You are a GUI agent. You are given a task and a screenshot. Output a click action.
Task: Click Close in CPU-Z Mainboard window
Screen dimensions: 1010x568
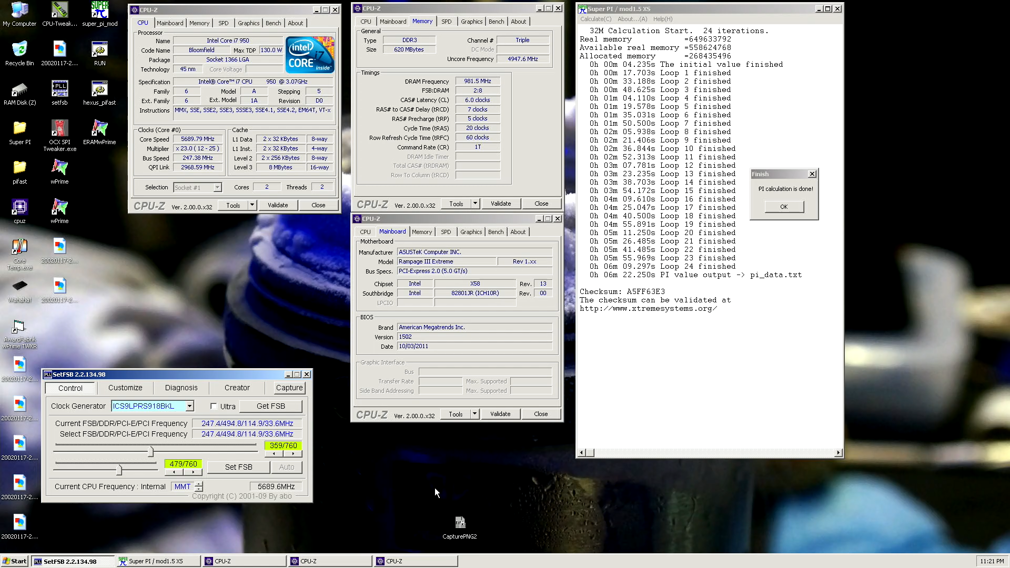point(541,414)
